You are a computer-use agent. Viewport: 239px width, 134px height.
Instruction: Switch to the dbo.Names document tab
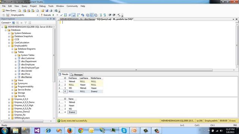click(x=77, y=19)
